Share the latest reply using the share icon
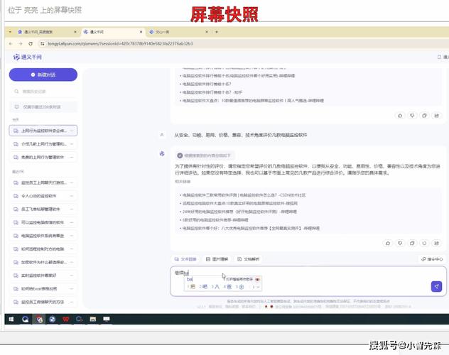 [436, 243]
